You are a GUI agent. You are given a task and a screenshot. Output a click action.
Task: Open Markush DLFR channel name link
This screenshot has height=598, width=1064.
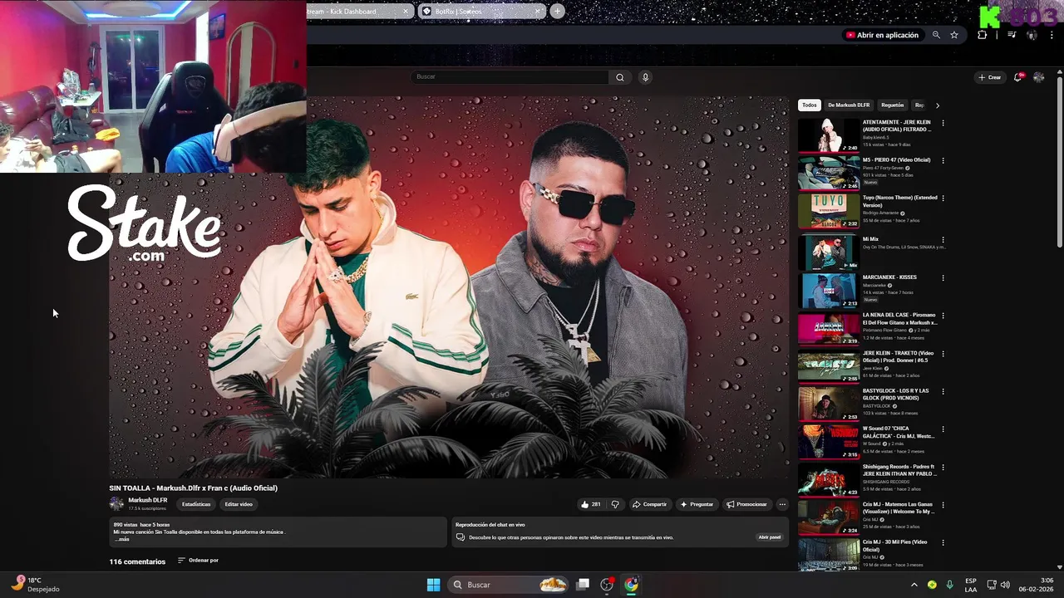(148, 501)
